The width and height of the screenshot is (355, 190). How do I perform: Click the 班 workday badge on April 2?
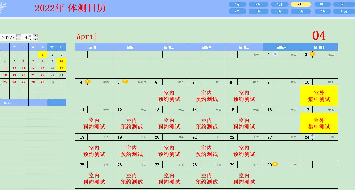coord(275,54)
